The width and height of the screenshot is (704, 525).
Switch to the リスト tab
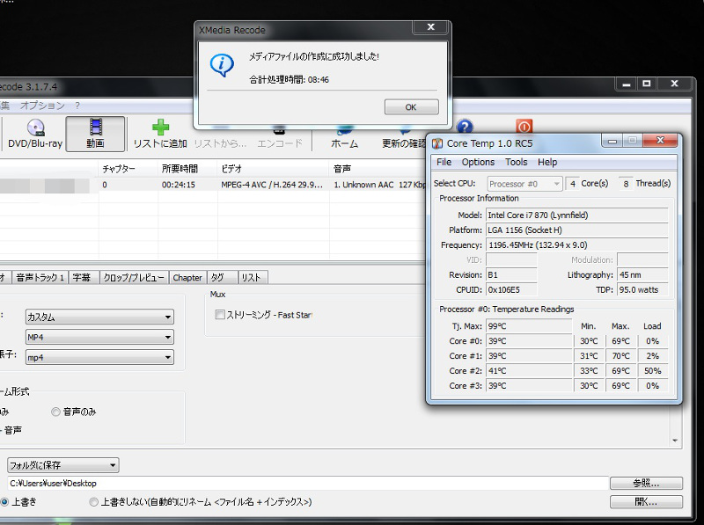pyautogui.click(x=253, y=278)
